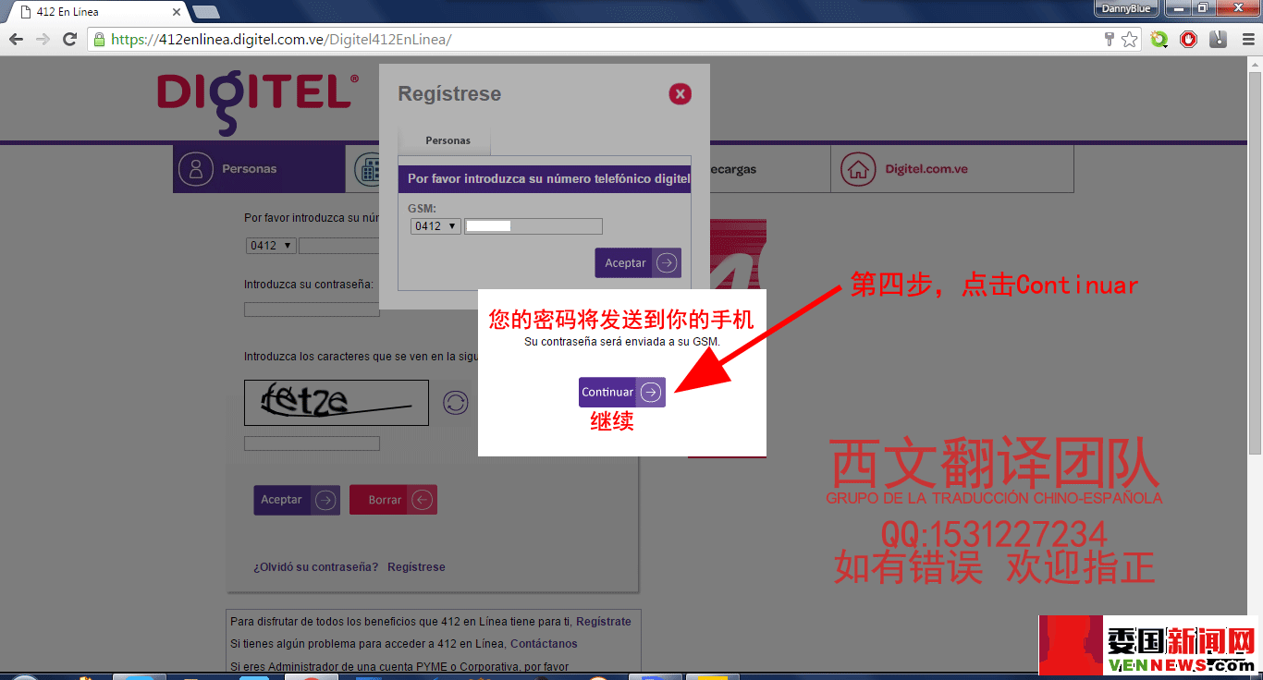Click the Continuar button in the popup
The height and width of the screenshot is (680, 1263).
pyautogui.click(x=622, y=393)
